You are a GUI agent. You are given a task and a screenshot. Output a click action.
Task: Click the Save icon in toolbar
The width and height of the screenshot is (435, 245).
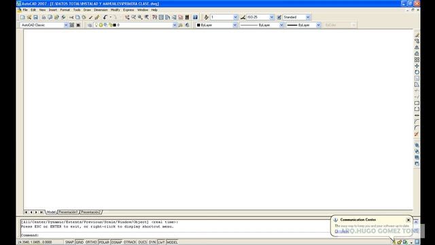[35, 17]
